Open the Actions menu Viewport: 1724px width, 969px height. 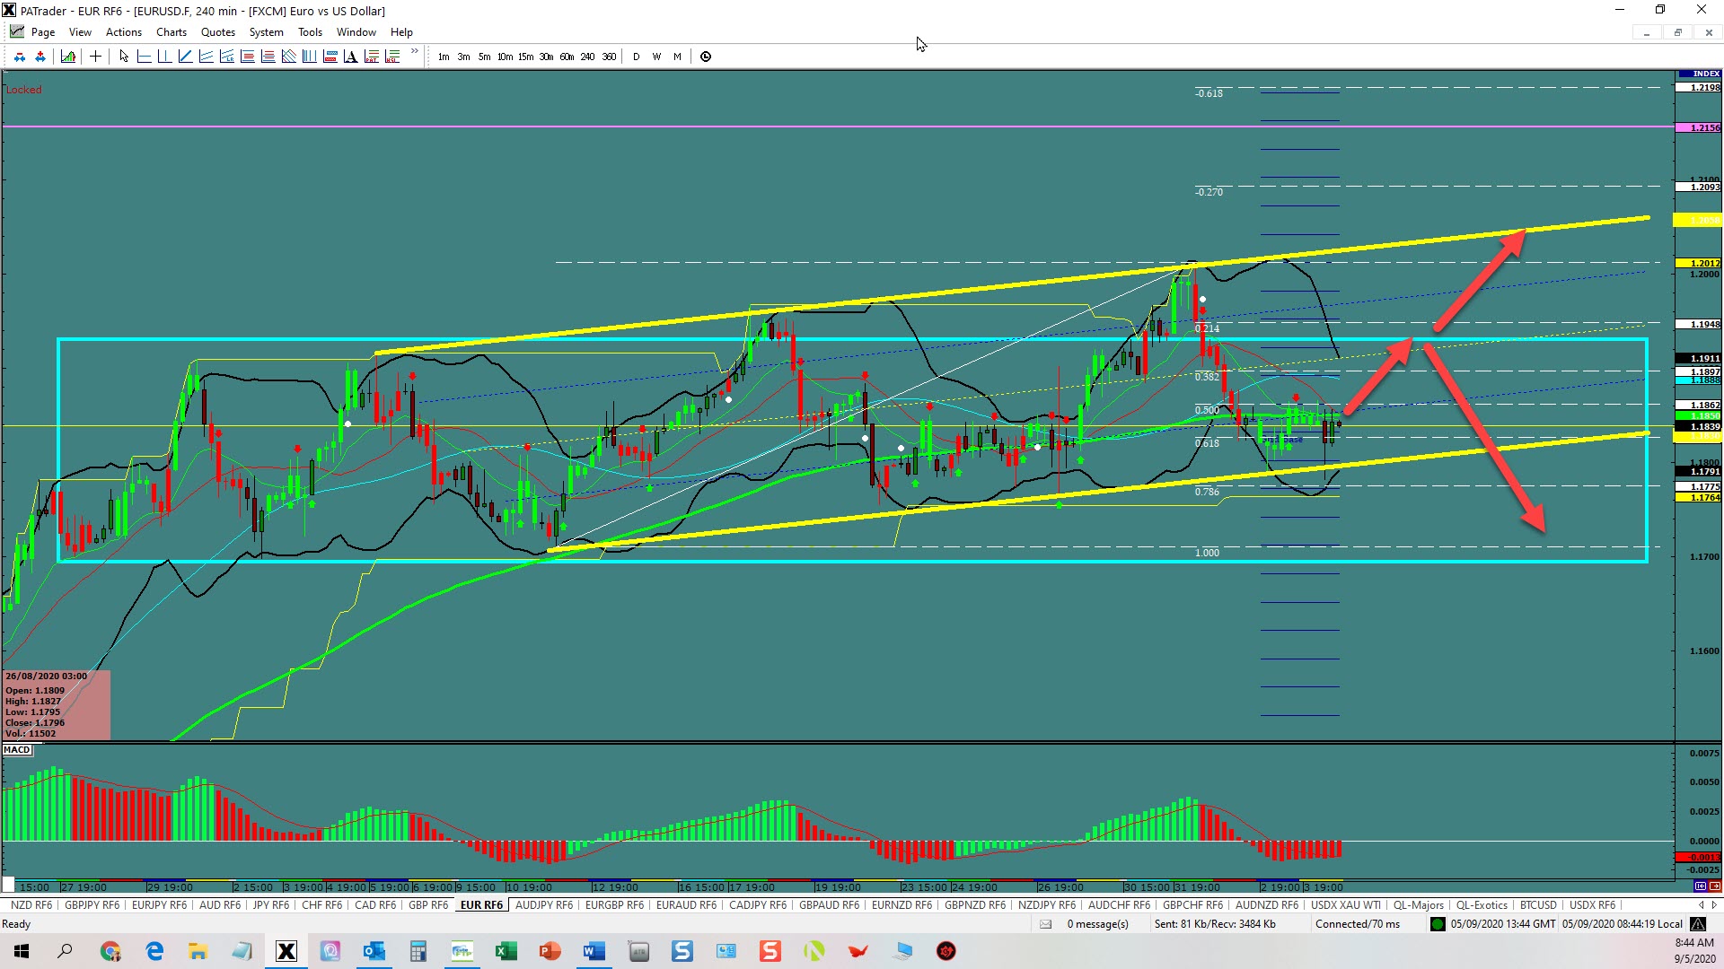pos(124,32)
